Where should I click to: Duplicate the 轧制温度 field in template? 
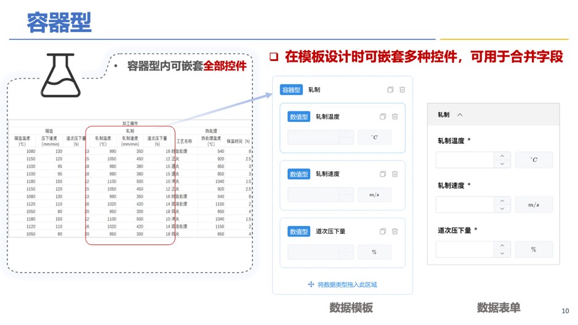tap(383, 117)
